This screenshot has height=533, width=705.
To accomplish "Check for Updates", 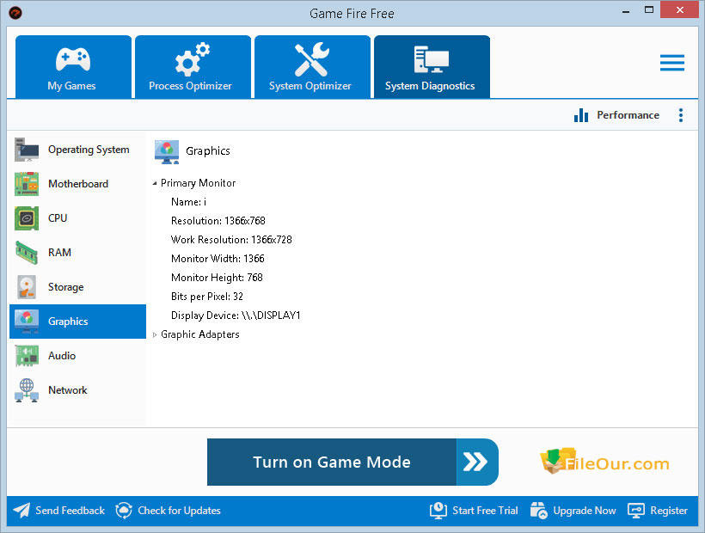I will coord(179,511).
